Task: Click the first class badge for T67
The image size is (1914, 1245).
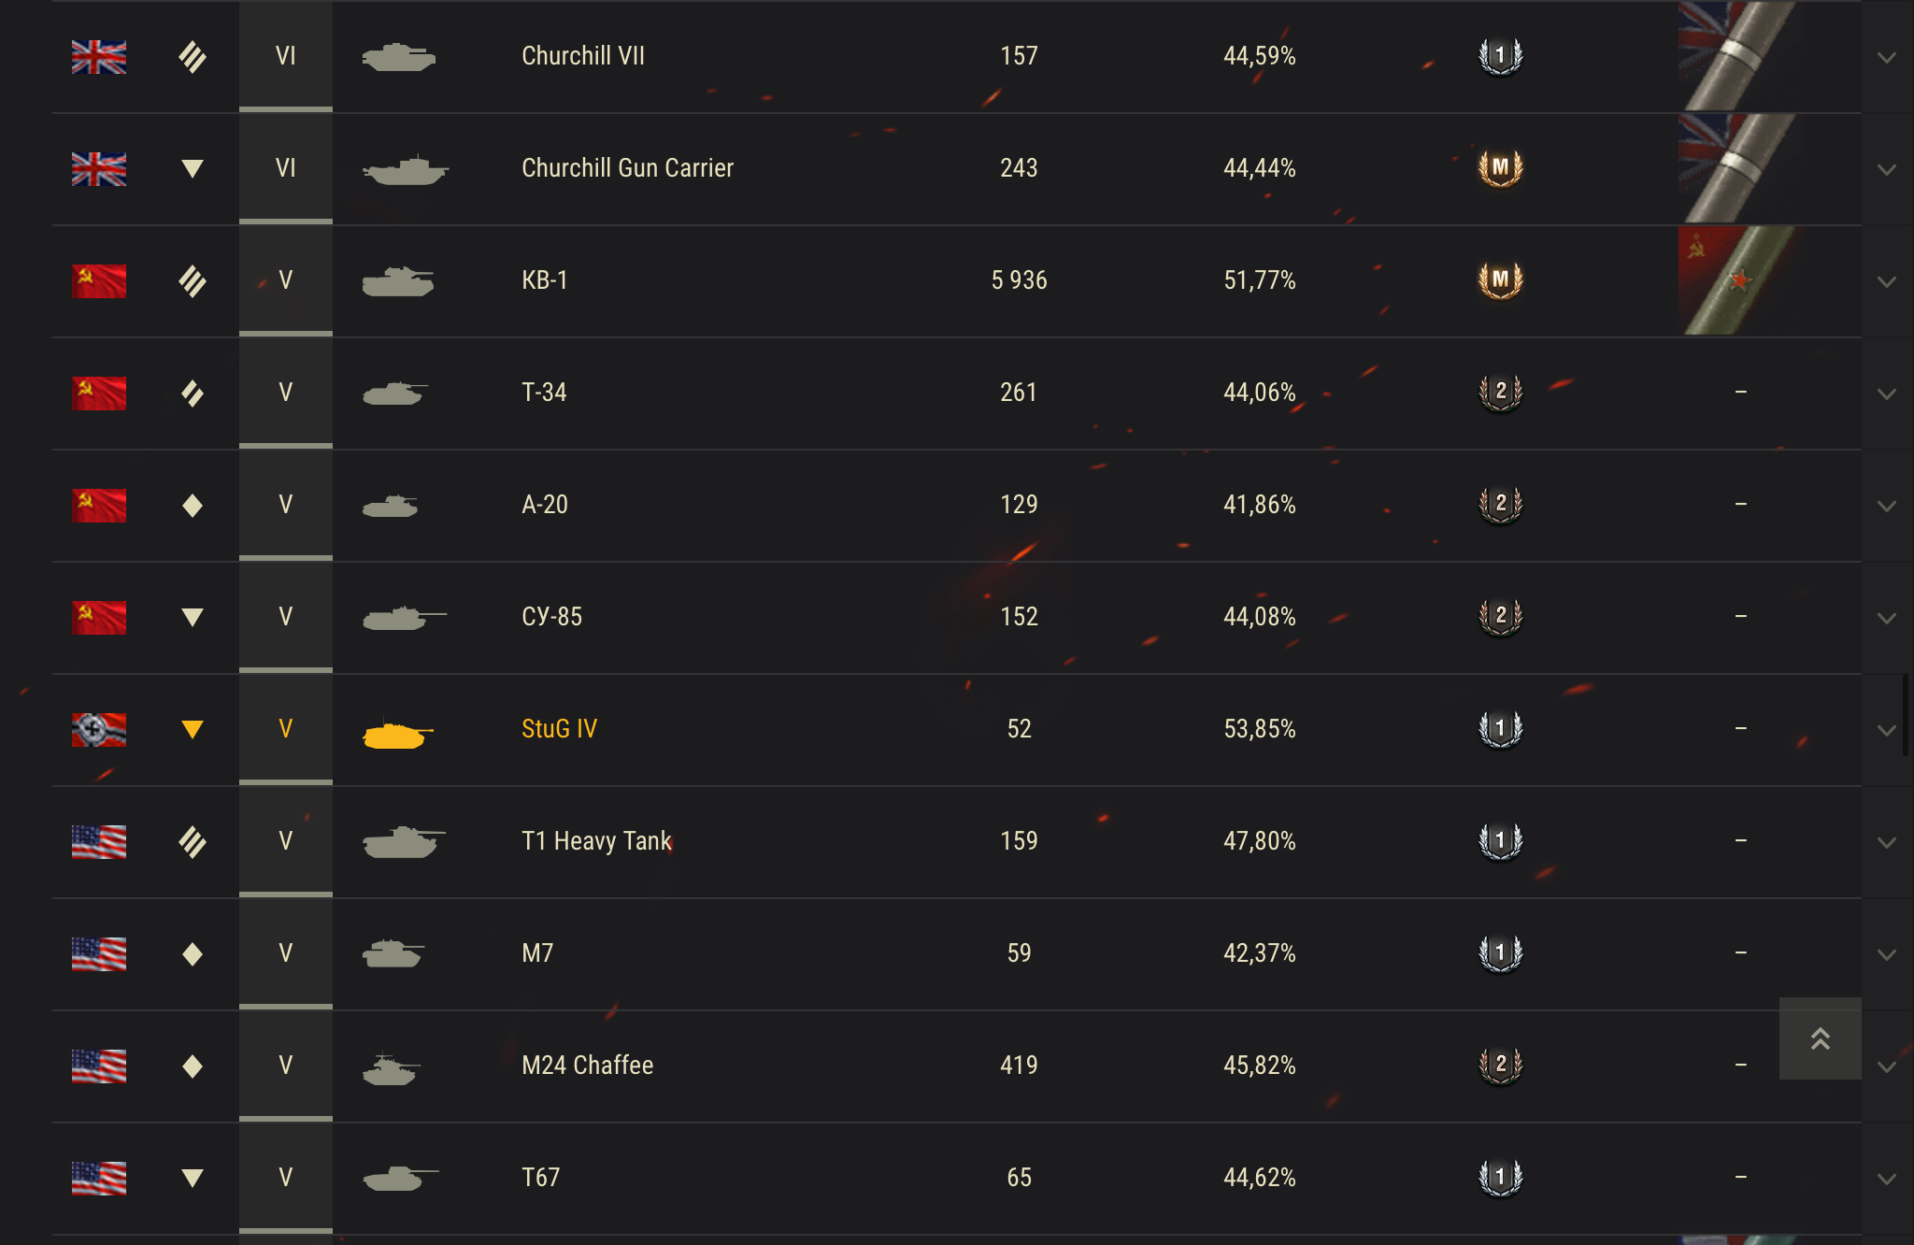Action: pos(1500,1177)
